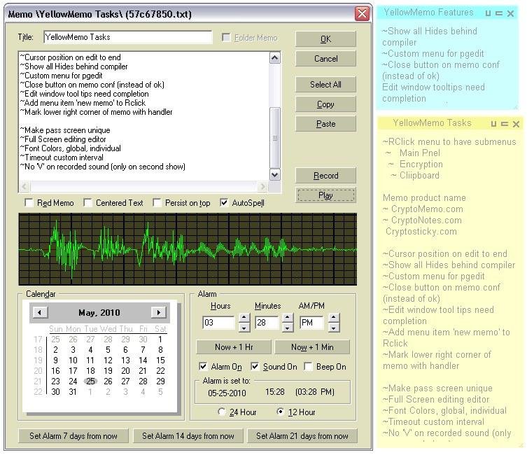527x455 pixels.
Task: Set Alarm 14 days from now
Action: coord(188,436)
